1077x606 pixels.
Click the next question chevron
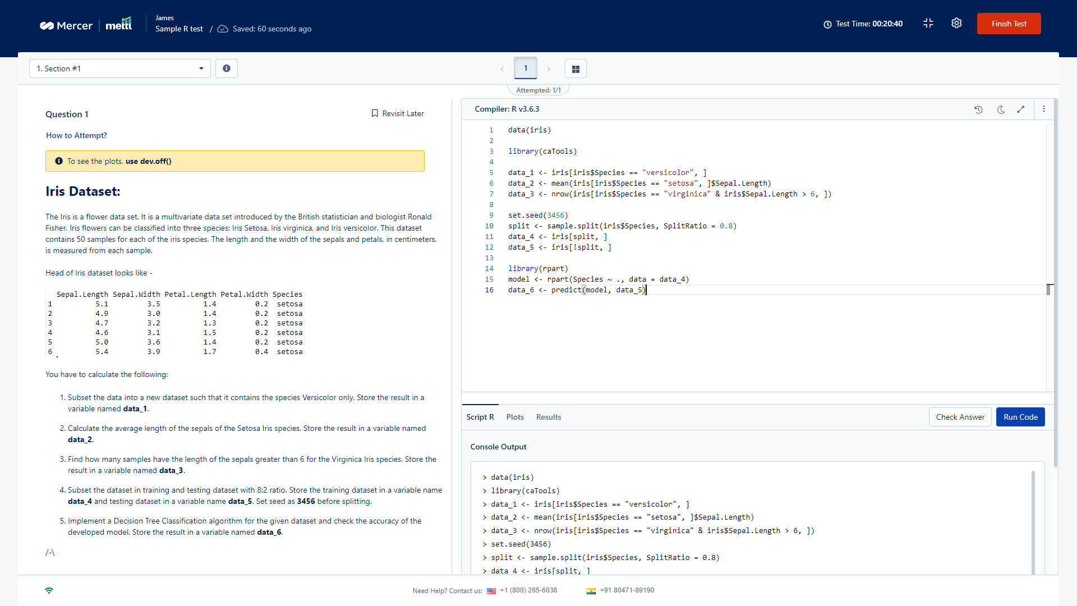tap(549, 68)
